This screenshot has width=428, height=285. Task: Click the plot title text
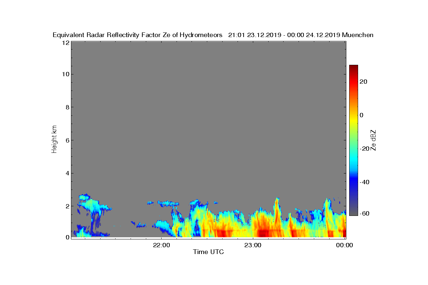(213, 35)
